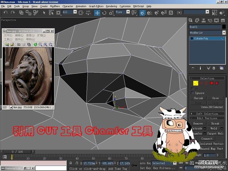Click the black object color swatch
This screenshot has height=171, width=228.
coord(224,27)
